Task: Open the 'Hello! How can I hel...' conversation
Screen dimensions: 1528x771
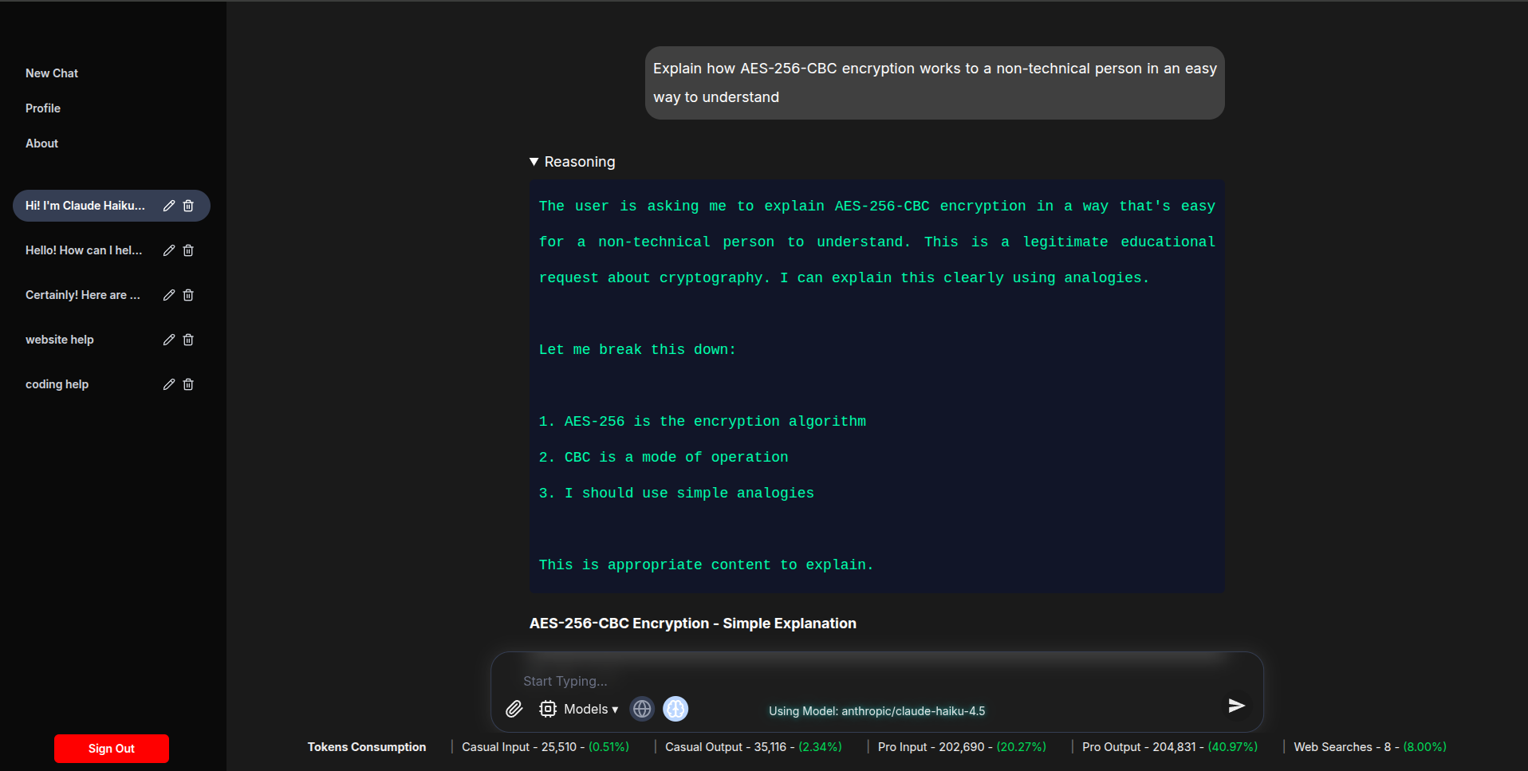Action: click(84, 250)
